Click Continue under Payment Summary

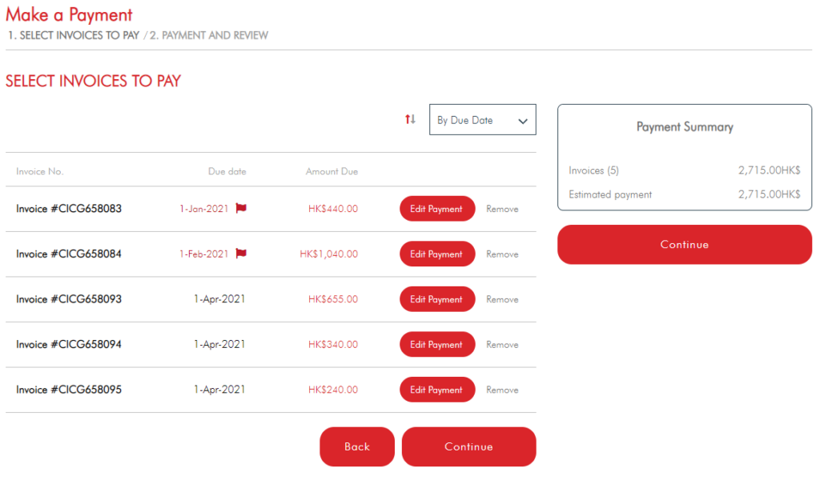685,245
